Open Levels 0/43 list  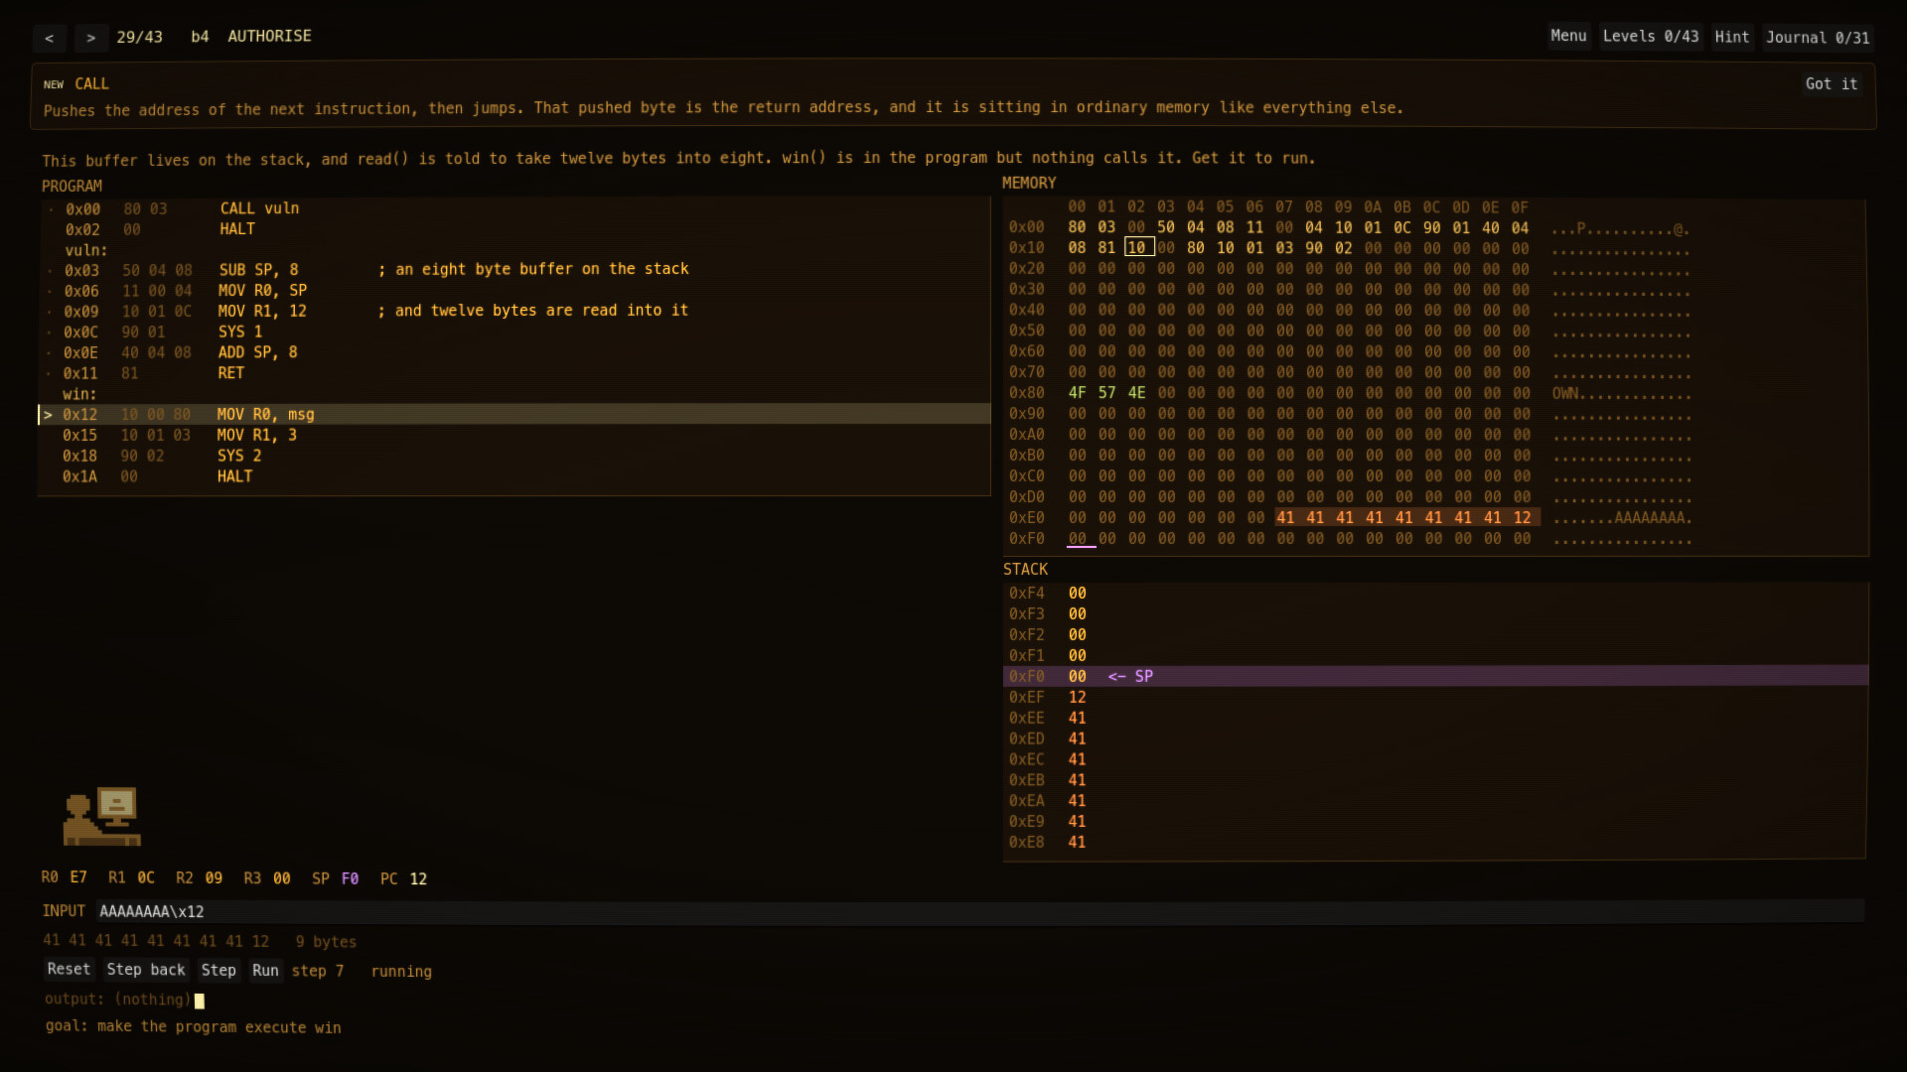1650,37
